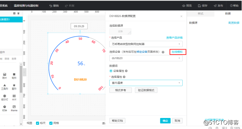Open the 设备 data source selector
This screenshot has height=129, width=242.
tap(120, 32)
